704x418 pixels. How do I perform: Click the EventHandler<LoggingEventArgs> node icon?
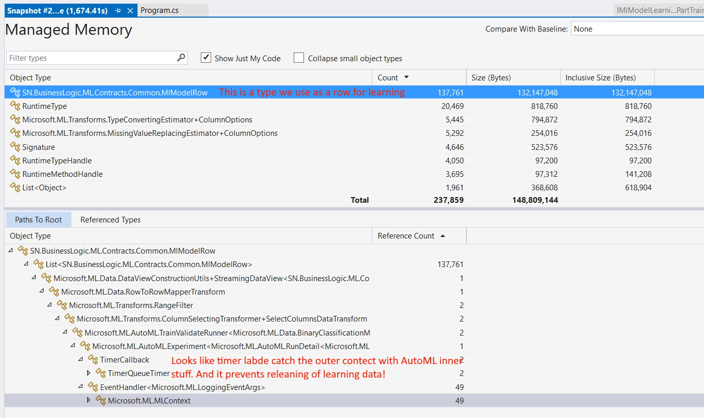tap(93, 387)
